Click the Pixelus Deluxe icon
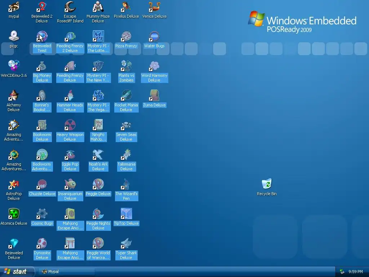This screenshot has height=277, width=369. [x=126, y=6]
